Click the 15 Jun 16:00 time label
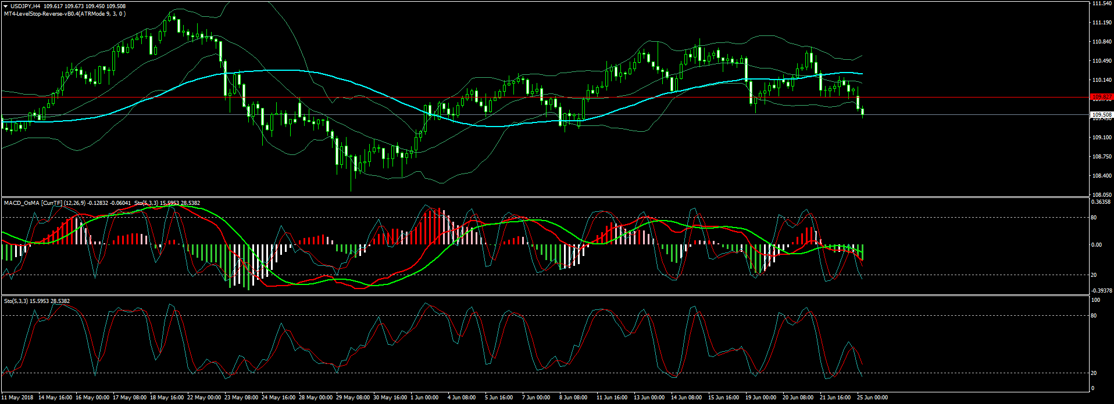Image resolution: width=1114 pixels, height=404 pixels. tap(724, 398)
